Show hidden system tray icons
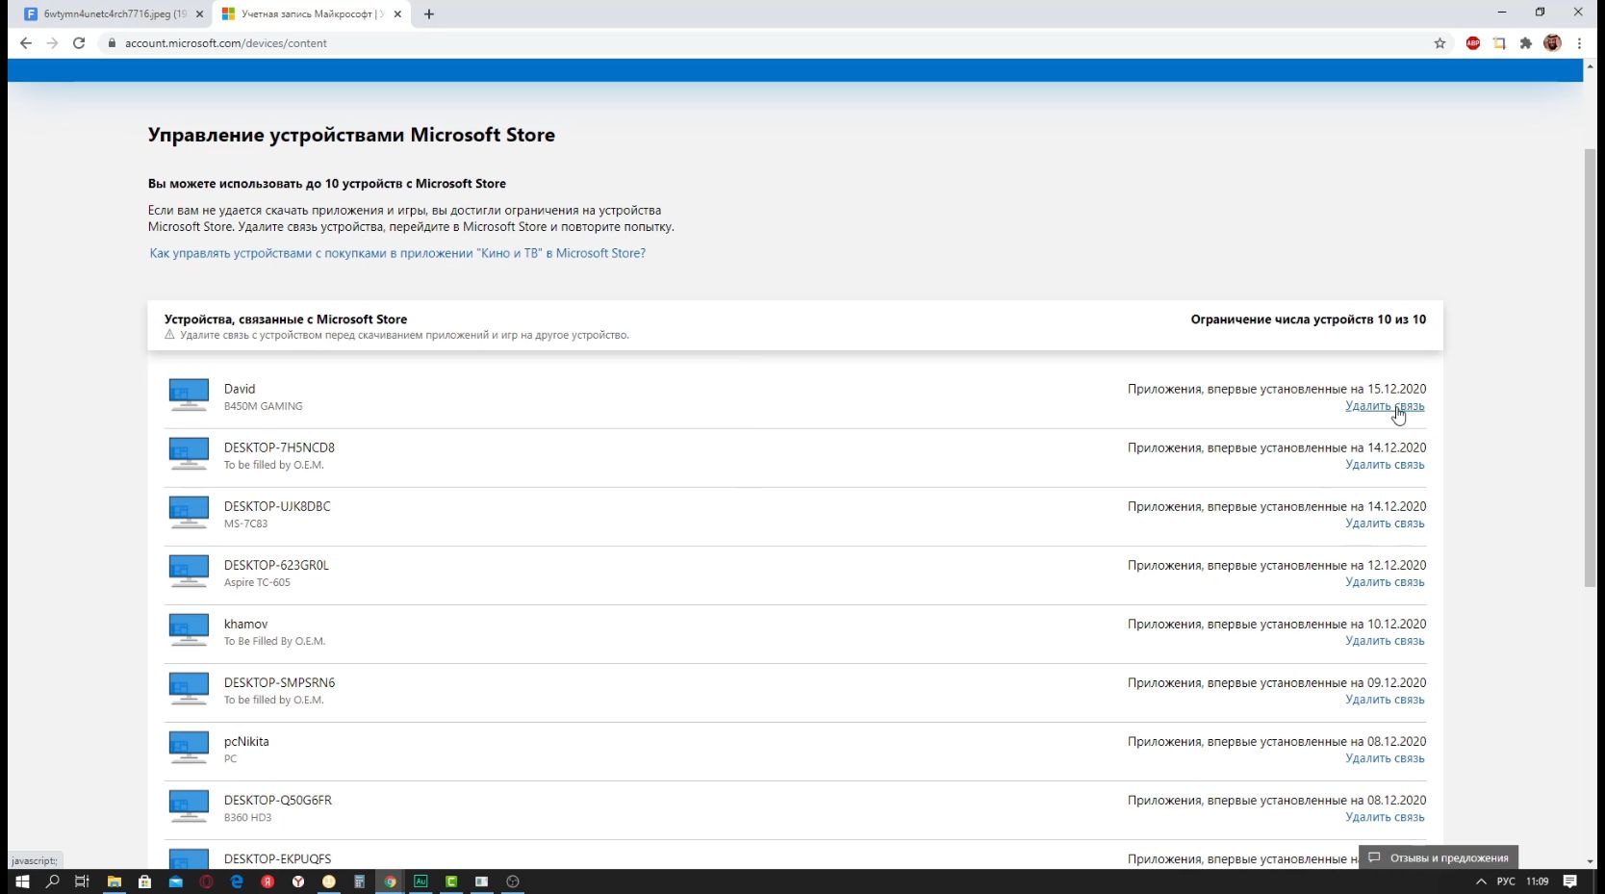 [1481, 881]
